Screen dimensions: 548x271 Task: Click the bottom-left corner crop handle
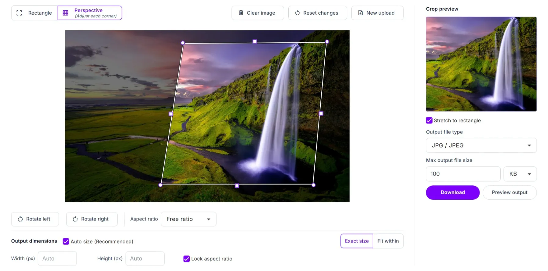(160, 185)
